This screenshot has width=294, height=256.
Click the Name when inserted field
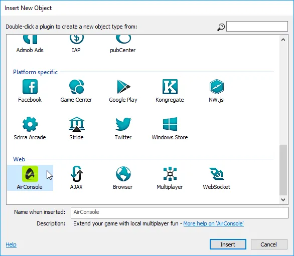(180, 212)
